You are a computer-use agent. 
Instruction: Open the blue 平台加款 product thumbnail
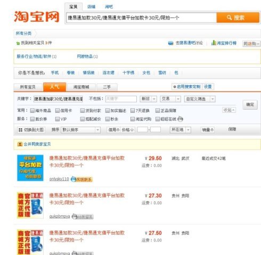pyautogui.click(x=30, y=168)
